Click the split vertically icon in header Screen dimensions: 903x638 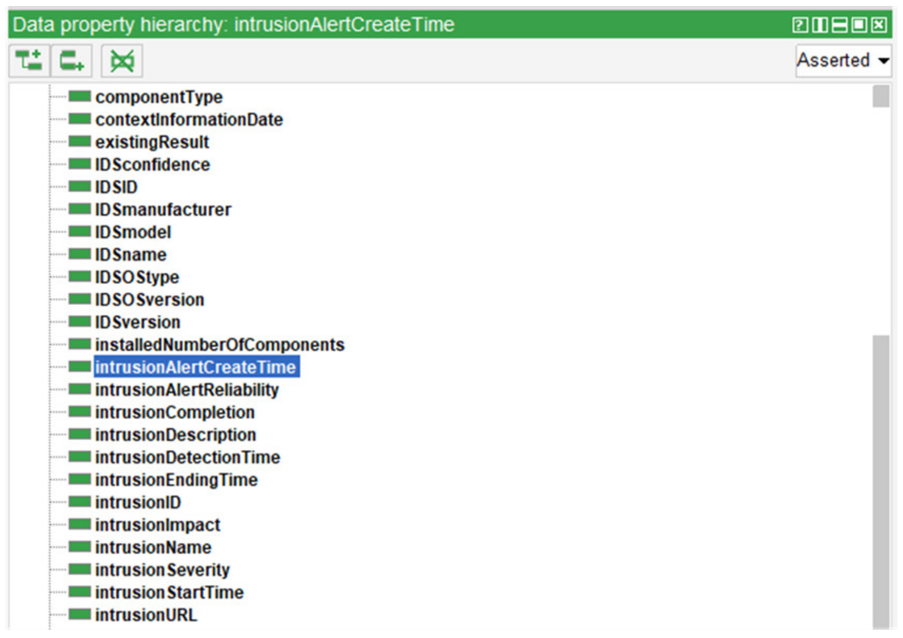pos(820,25)
